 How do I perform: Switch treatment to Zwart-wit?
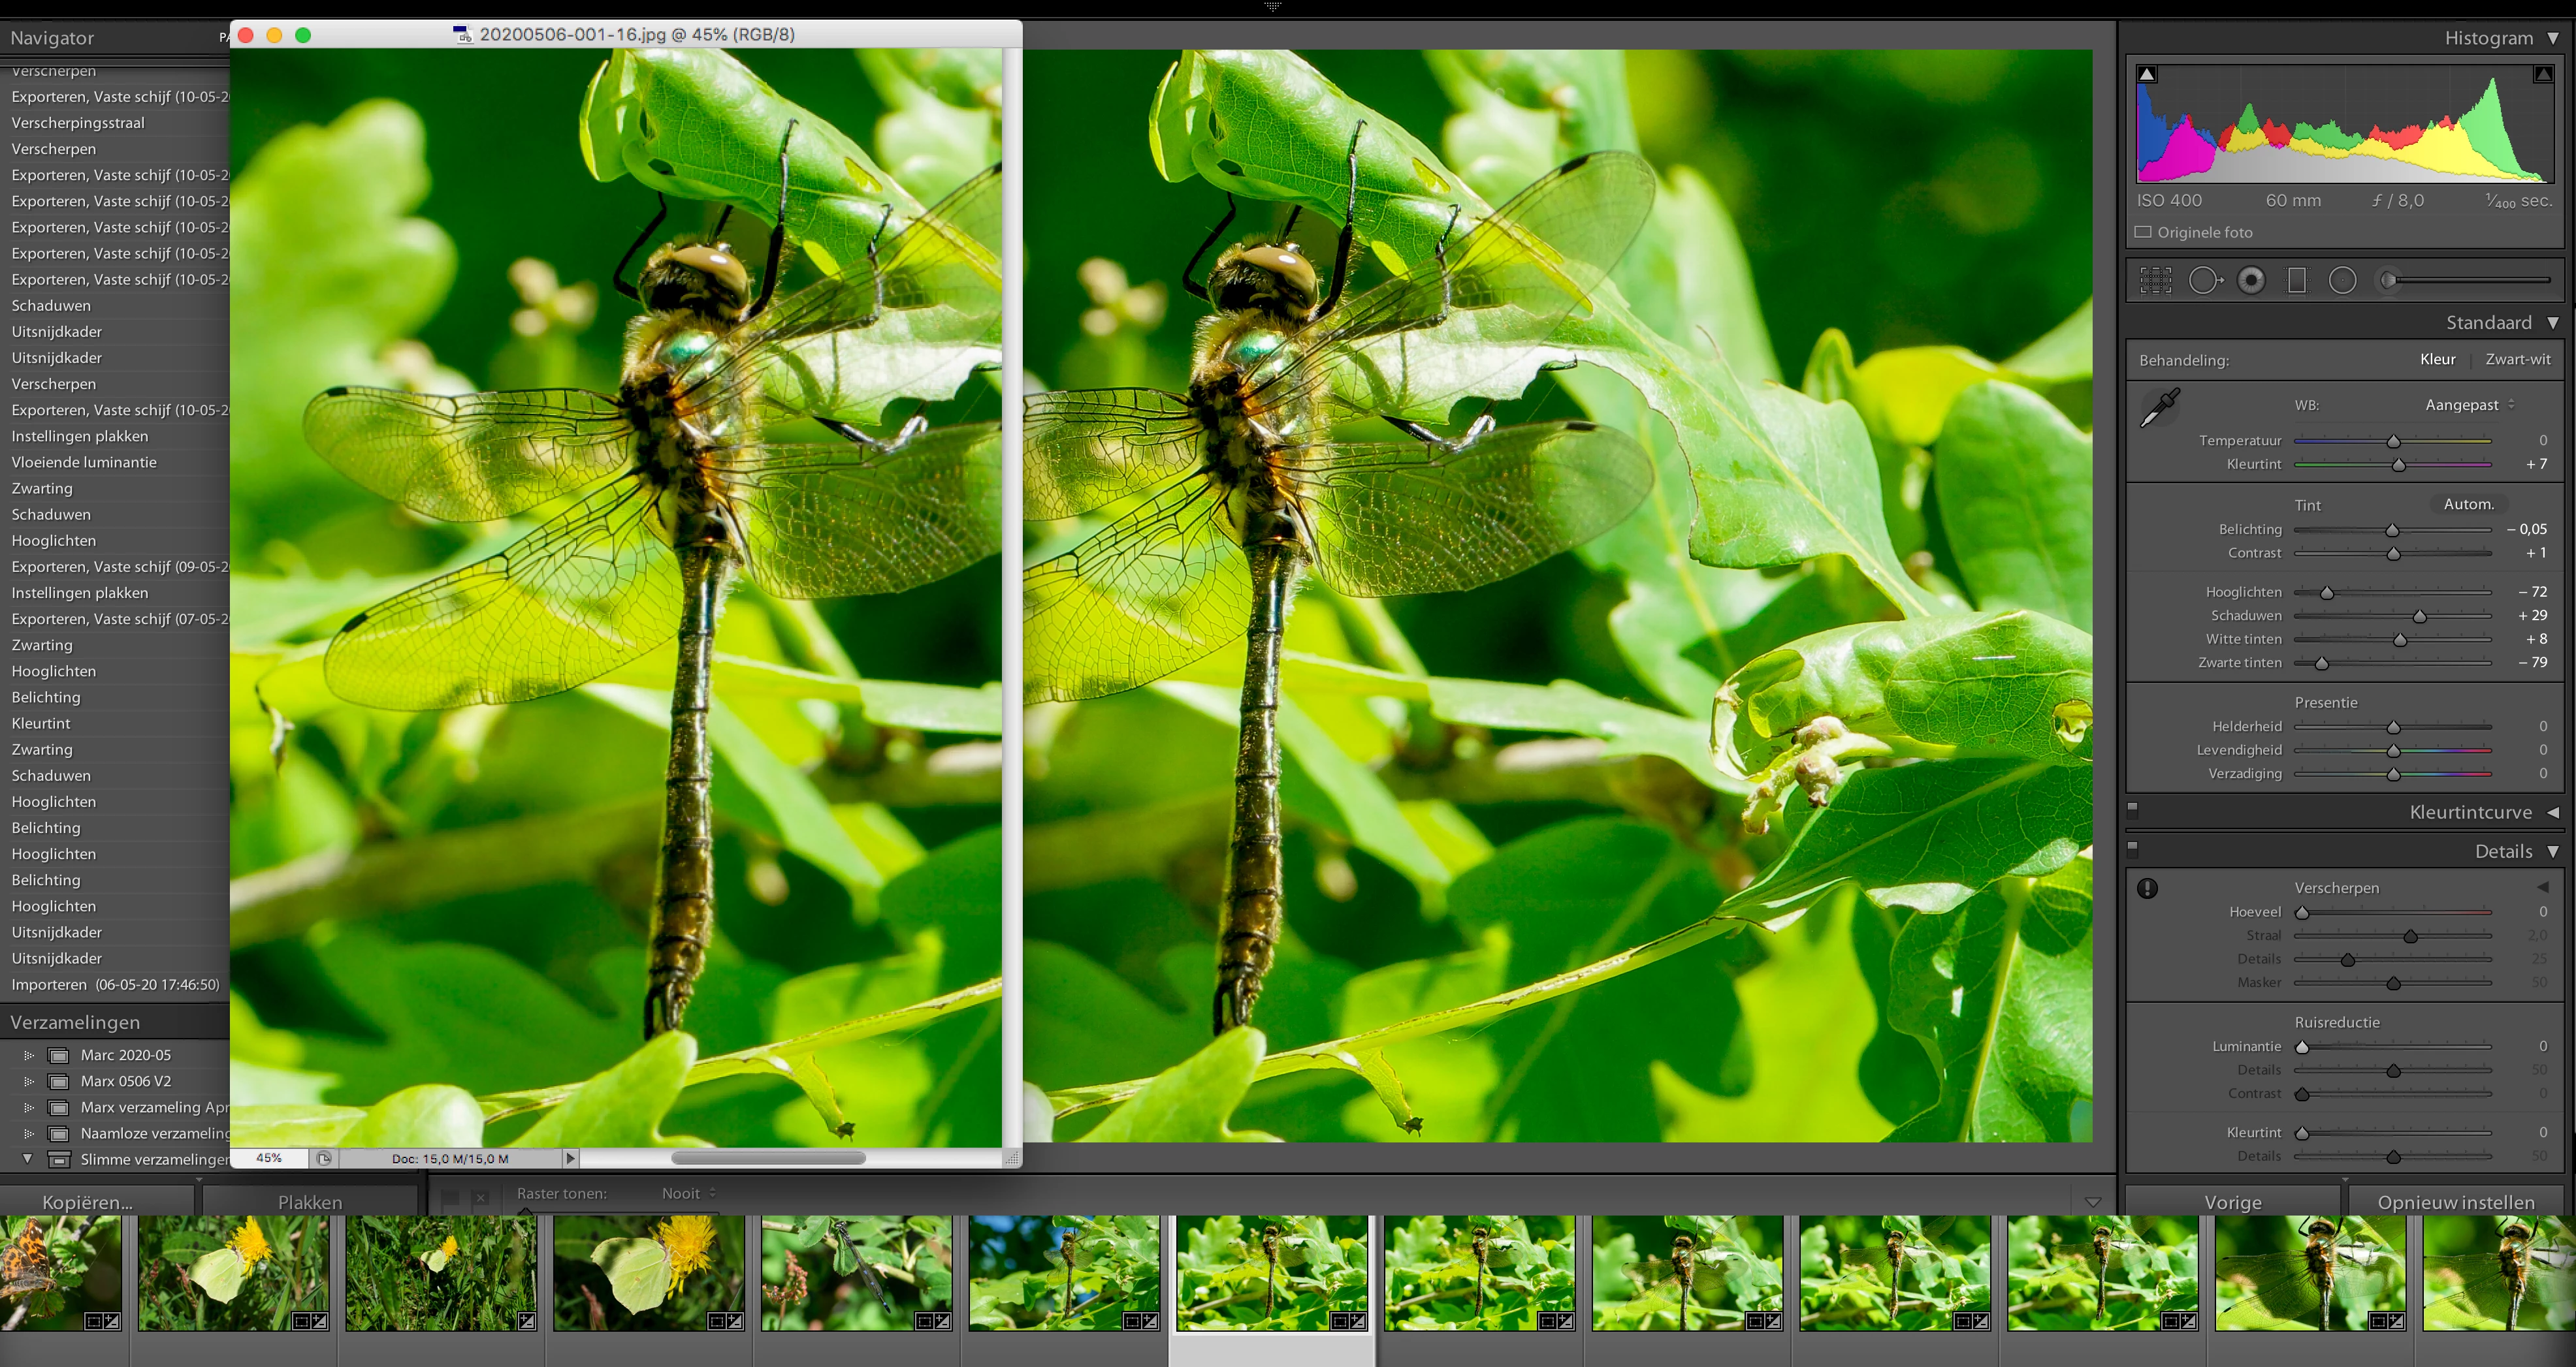click(x=2517, y=360)
